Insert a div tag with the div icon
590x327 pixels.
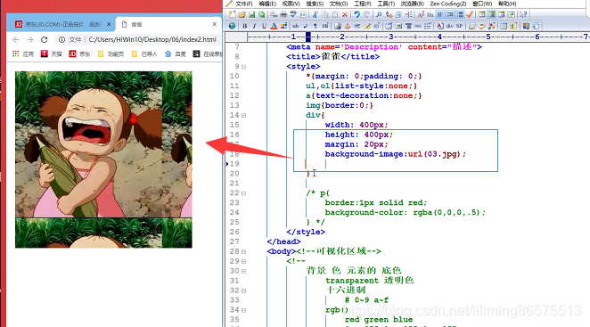point(450,26)
